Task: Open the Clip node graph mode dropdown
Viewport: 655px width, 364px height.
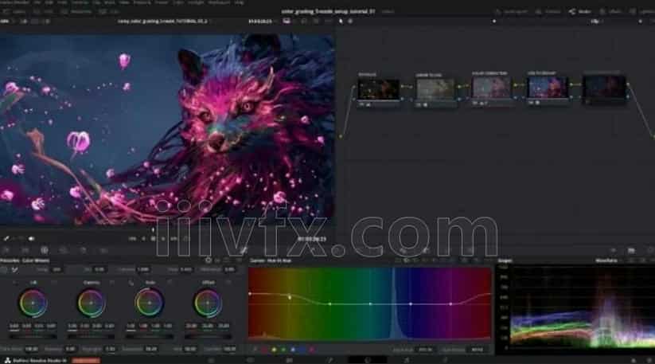Action: [x=597, y=21]
